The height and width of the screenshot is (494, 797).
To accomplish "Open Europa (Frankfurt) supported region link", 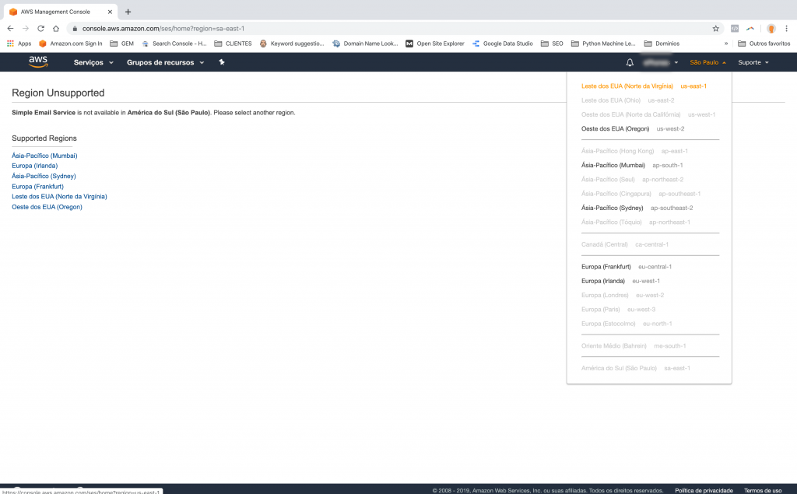I will (37, 187).
